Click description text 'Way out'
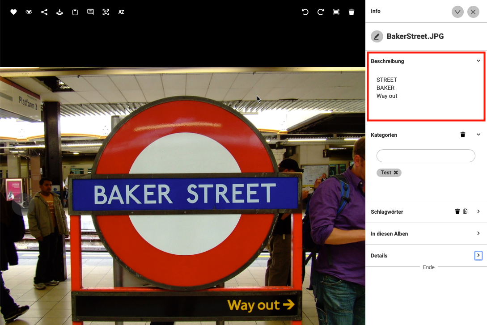This screenshot has height=325, width=487. (387, 96)
